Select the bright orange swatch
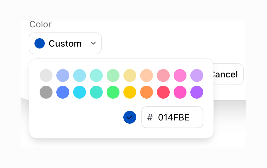The image size is (267, 168). point(147,92)
